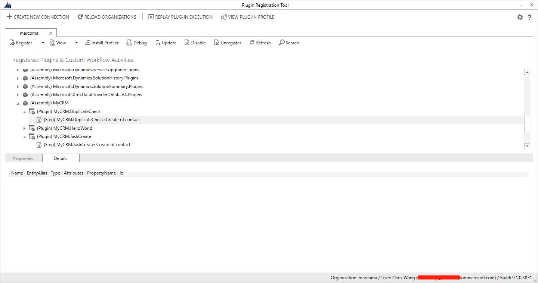Click Install Profiler icon

tap(87, 43)
